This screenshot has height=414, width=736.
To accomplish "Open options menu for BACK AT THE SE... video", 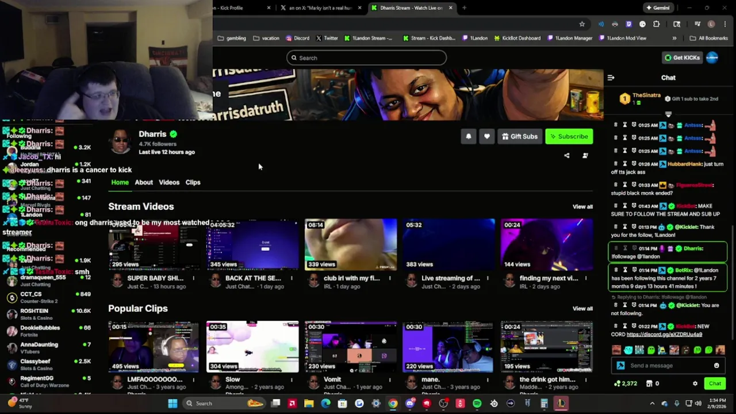I will coord(292,278).
